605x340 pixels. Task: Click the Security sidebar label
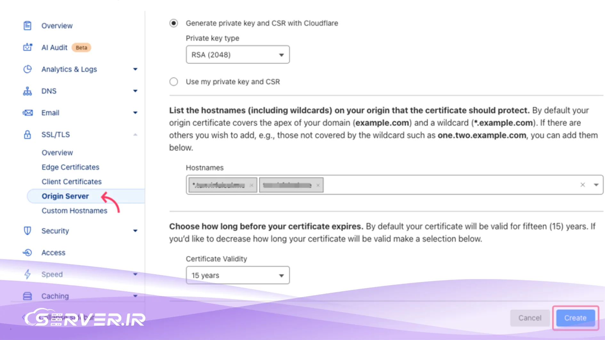click(55, 231)
